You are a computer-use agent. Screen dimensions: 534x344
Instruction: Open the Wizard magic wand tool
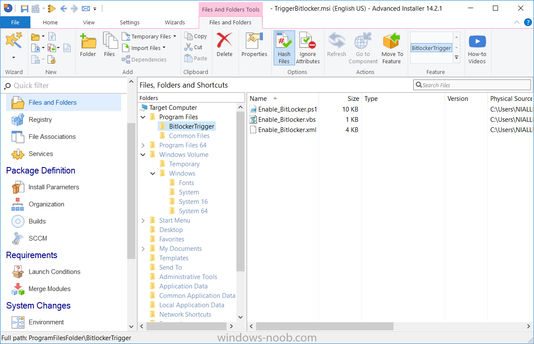tap(14, 41)
